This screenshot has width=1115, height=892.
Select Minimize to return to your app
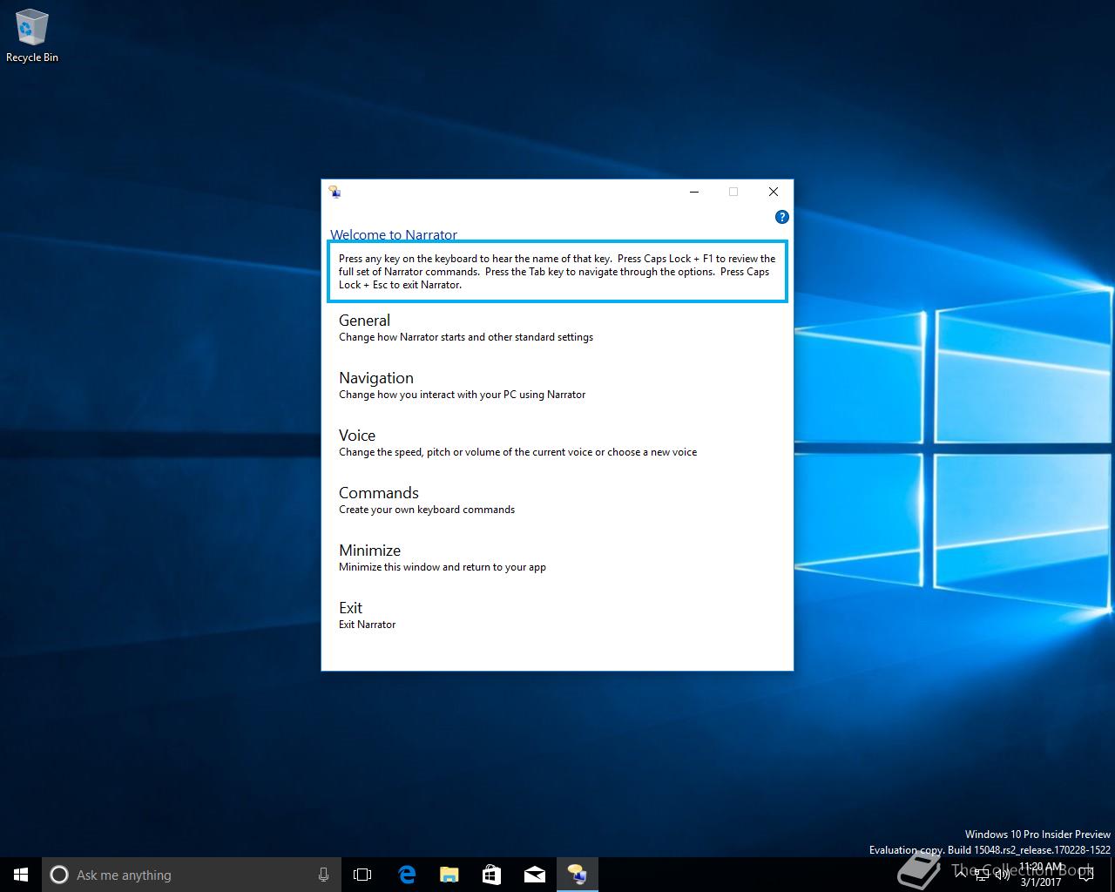443,557
